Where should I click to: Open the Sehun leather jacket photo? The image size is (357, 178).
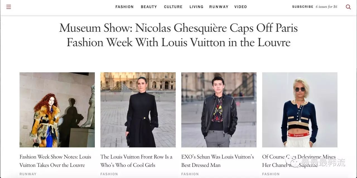tap(219, 110)
